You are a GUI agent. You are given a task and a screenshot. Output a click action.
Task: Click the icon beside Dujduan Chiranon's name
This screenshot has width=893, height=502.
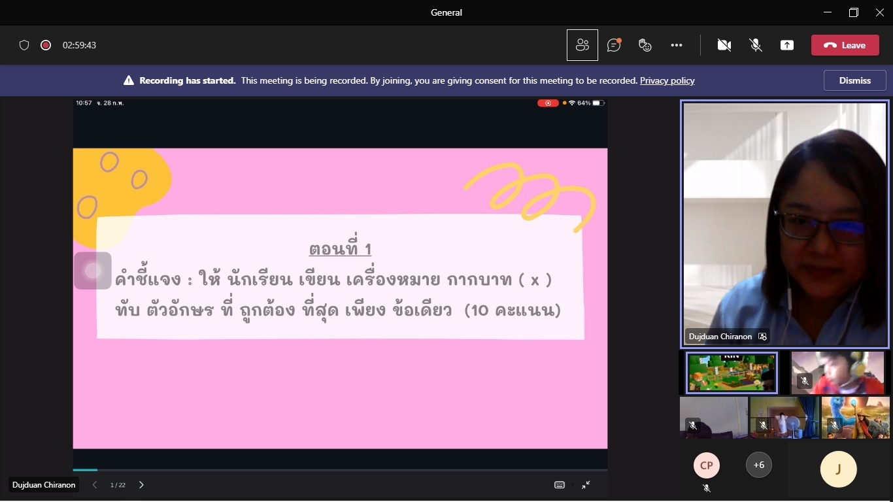pyautogui.click(x=762, y=337)
